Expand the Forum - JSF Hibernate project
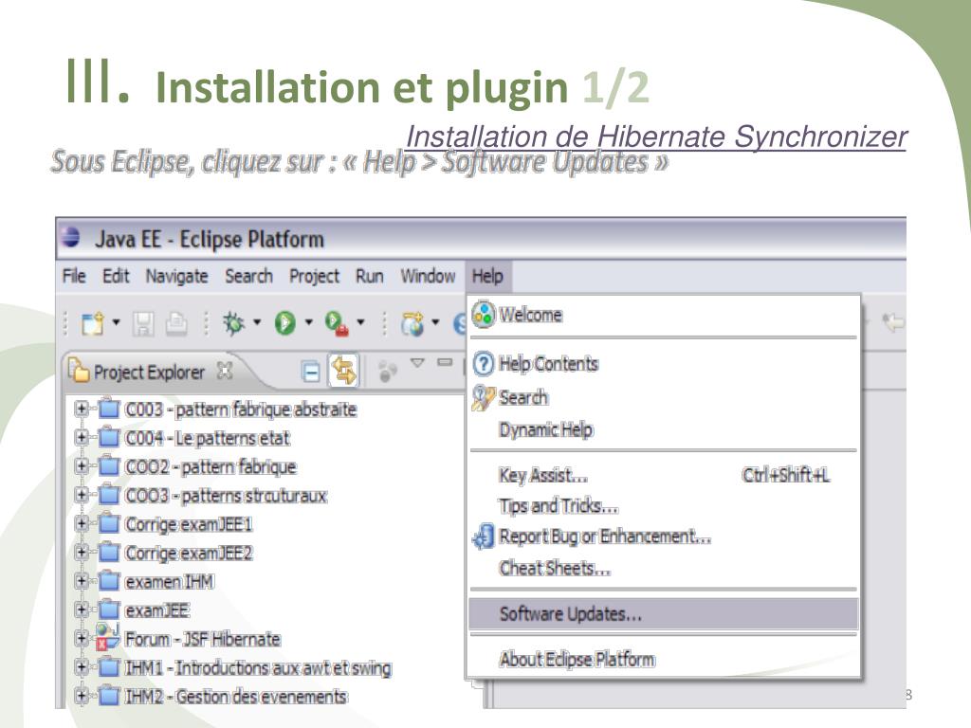 click(x=82, y=638)
